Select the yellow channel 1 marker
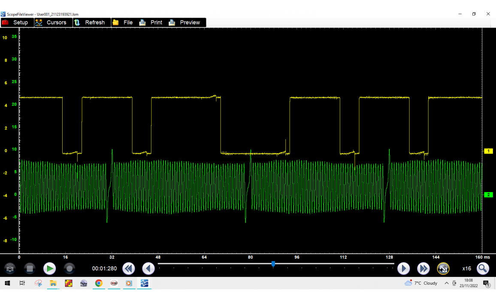This screenshot has width=496, height=300. [x=488, y=151]
